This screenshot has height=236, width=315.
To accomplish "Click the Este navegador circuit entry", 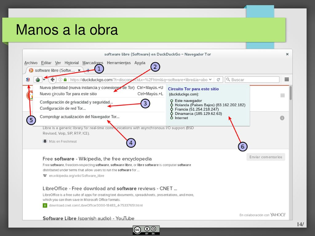I will click(189, 100).
